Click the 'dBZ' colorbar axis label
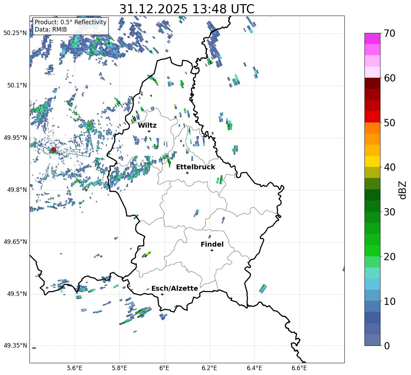 403,190
